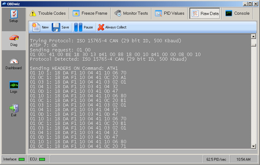Switch to the Freeze Frame tab

point(90,13)
